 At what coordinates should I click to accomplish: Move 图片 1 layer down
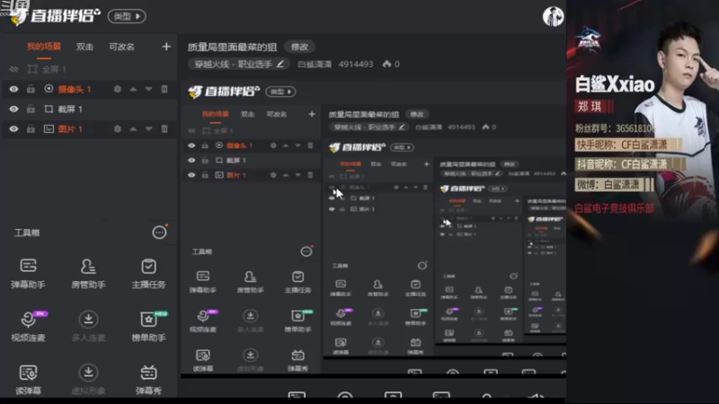(148, 128)
